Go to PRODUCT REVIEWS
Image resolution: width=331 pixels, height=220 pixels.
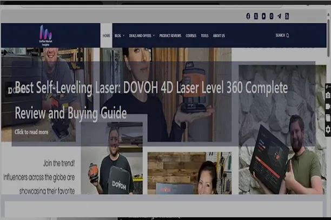[170, 36]
